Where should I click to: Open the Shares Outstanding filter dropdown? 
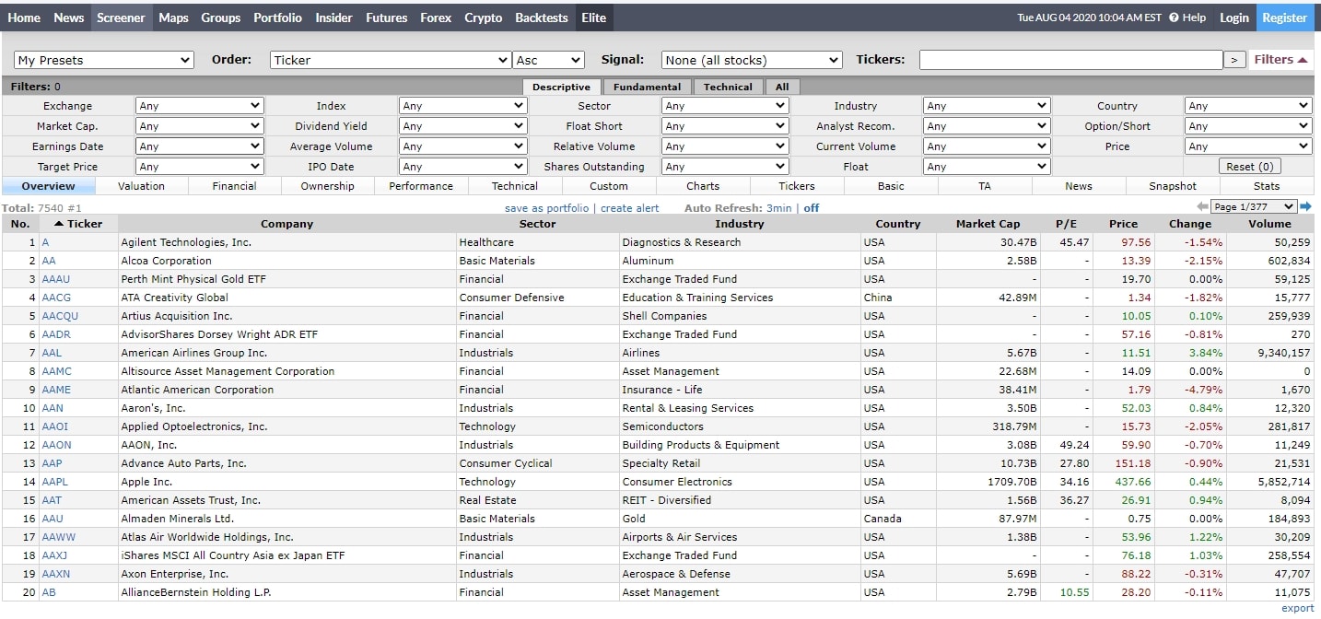click(x=726, y=167)
